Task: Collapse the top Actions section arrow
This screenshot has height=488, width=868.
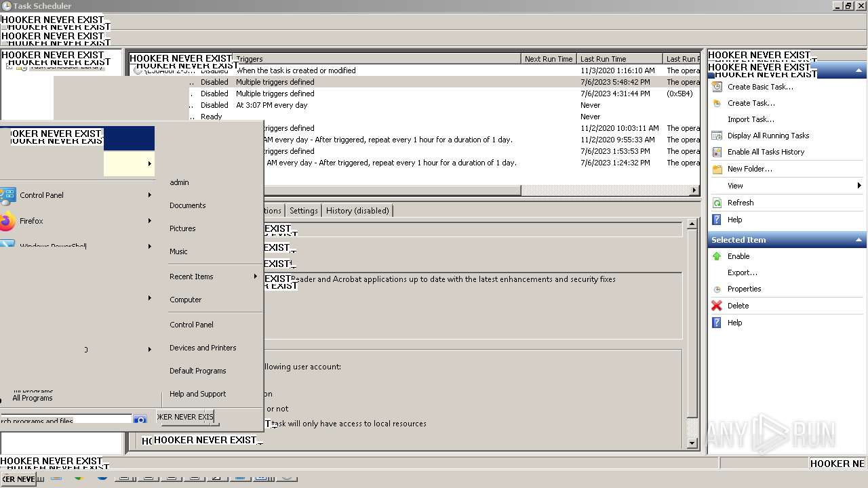Action: point(859,70)
